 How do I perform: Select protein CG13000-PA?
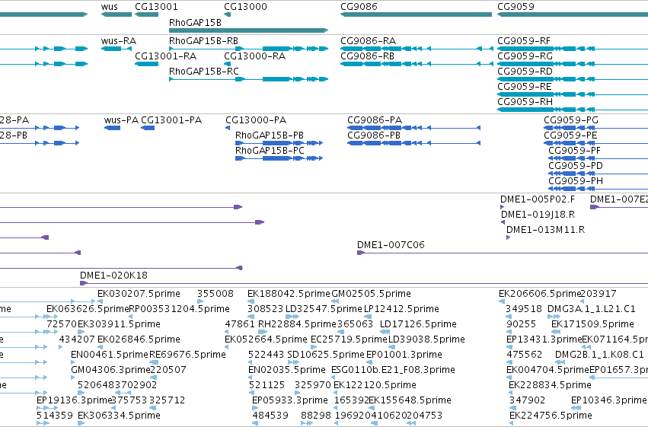click(256, 120)
